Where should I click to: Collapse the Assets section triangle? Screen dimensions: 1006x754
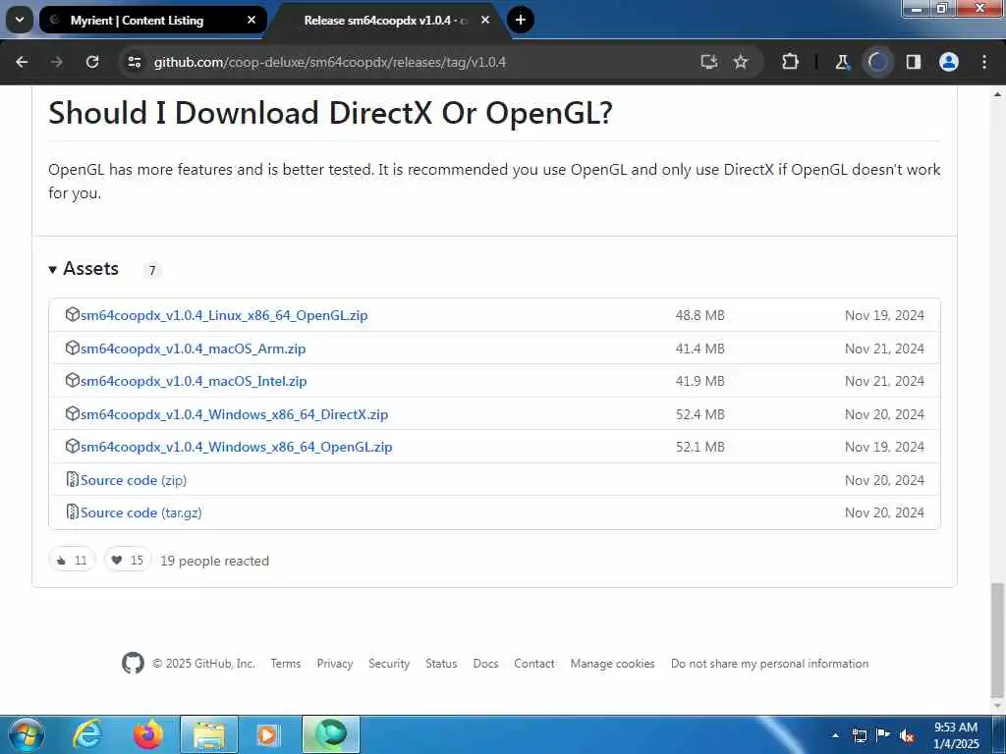point(53,270)
